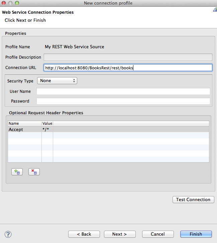Proceed with the Next button

tap(120, 234)
